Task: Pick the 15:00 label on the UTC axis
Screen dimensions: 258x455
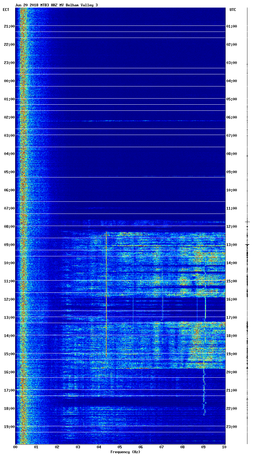Action: click(232, 281)
